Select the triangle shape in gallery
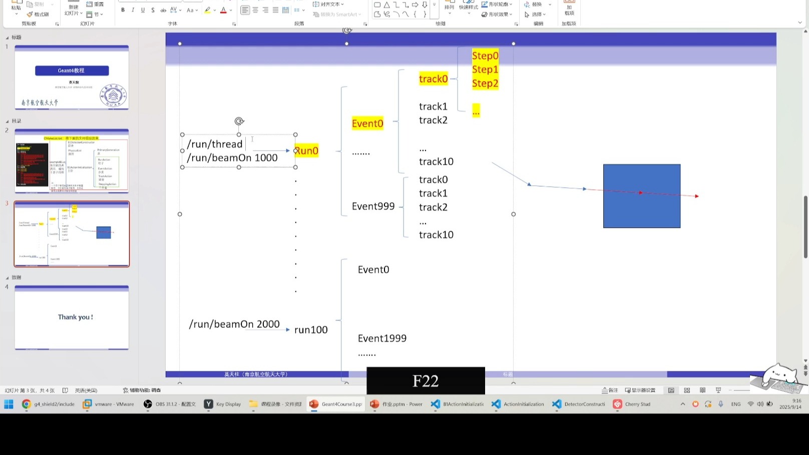The image size is (809, 455). pyautogui.click(x=386, y=5)
